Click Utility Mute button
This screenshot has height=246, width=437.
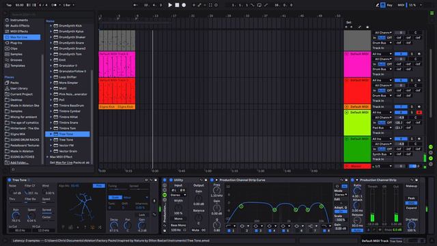[195, 230]
